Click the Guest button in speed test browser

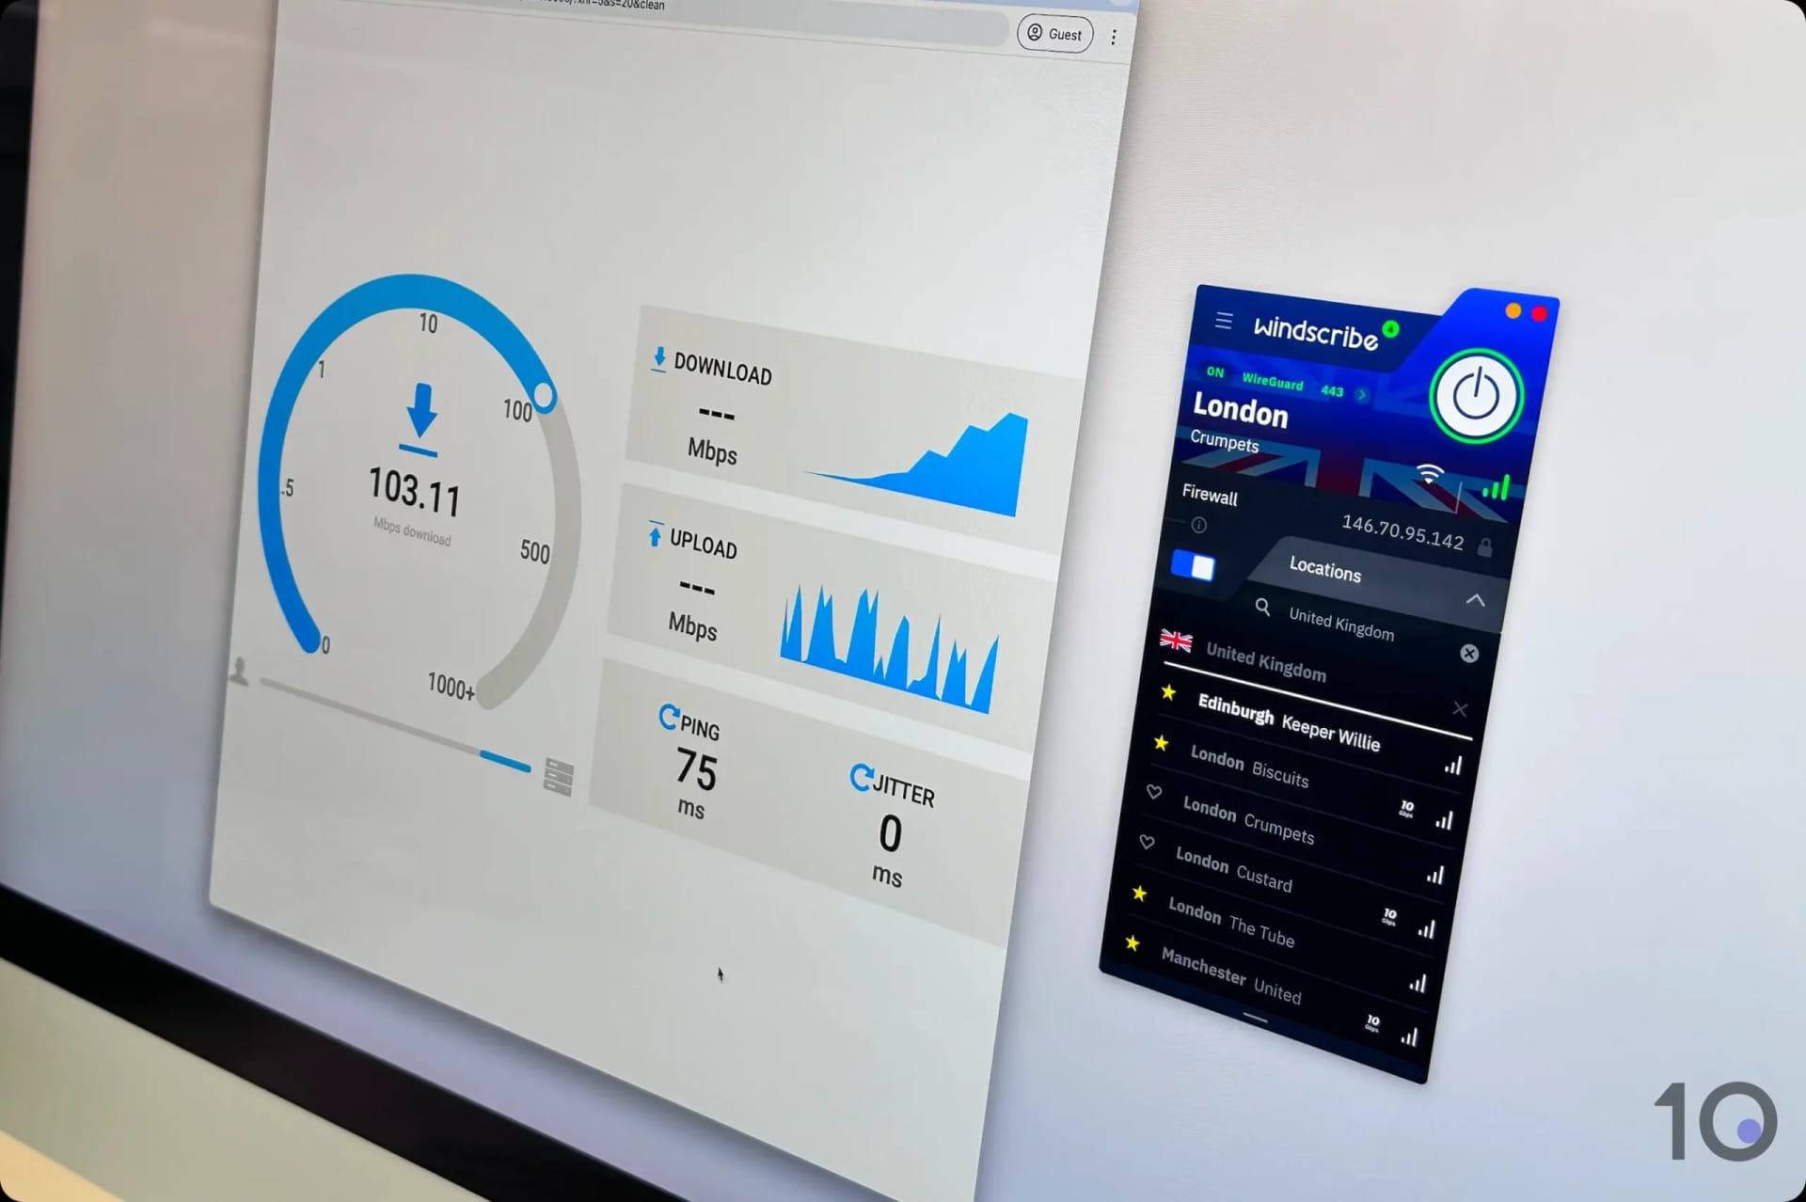pyautogui.click(x=1058, y=32)
